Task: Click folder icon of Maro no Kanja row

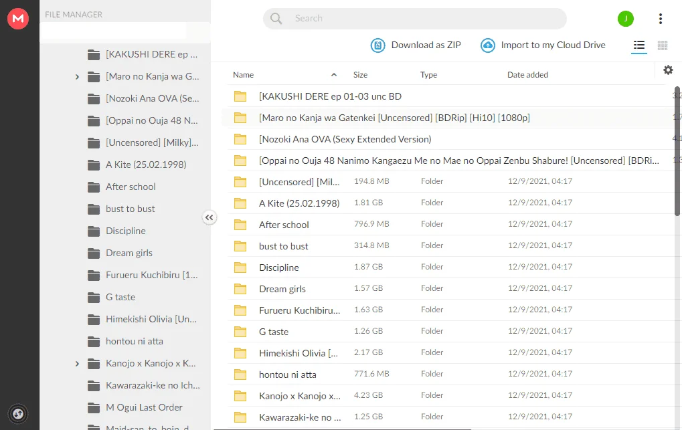Action: pyautogui.click(x=240, y=118)
